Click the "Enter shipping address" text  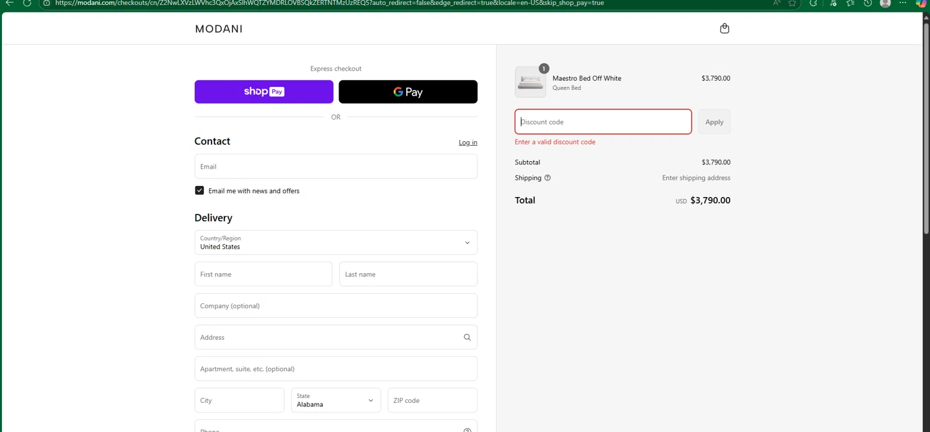[x=696, y=178]
